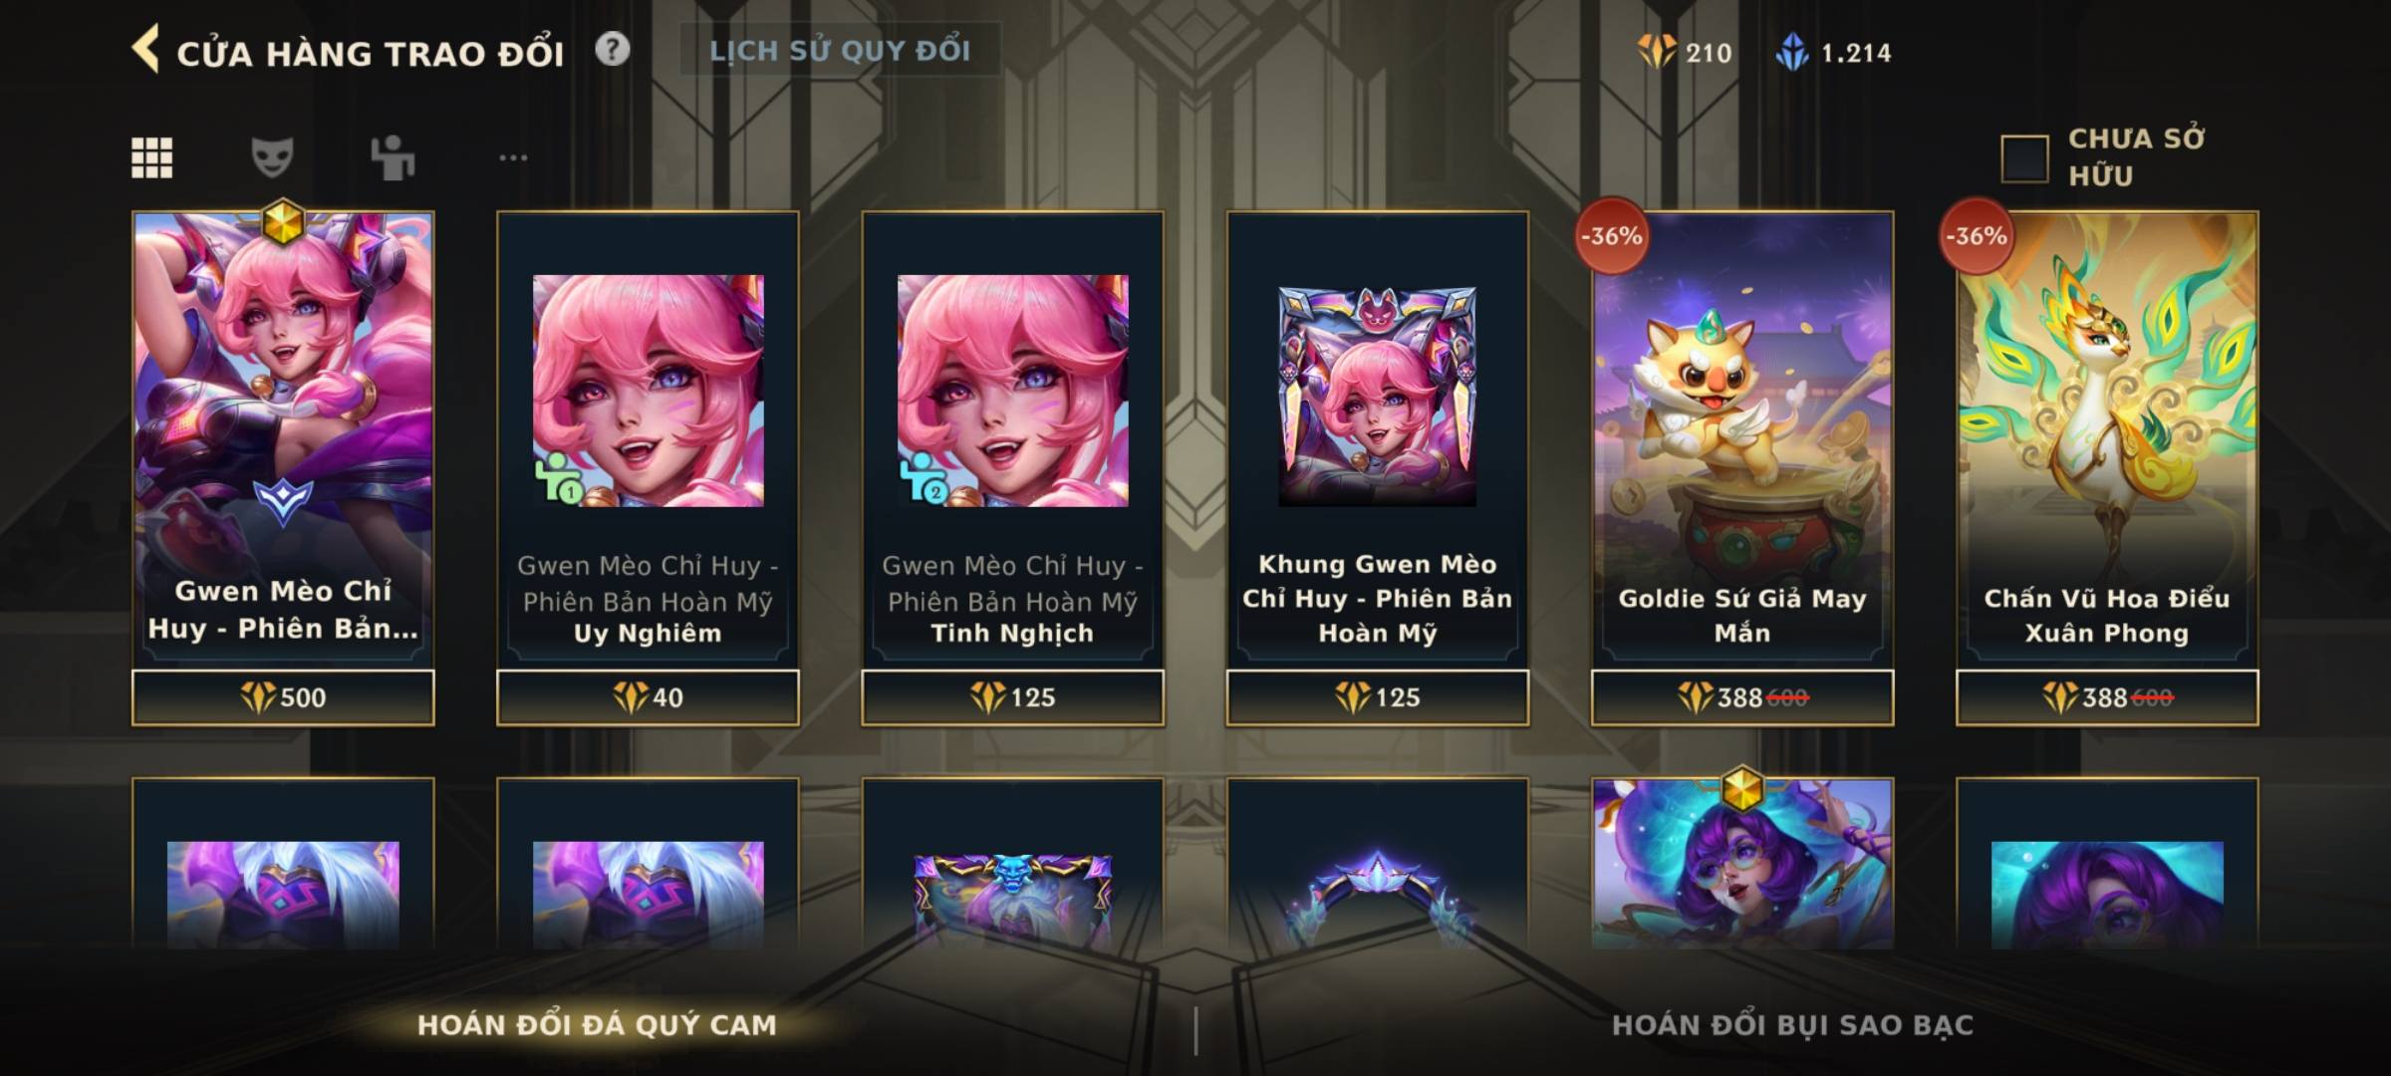Open the purple-haired glasses skin card
Screen dimensions: 2391x1076
tap(1742, 863)
